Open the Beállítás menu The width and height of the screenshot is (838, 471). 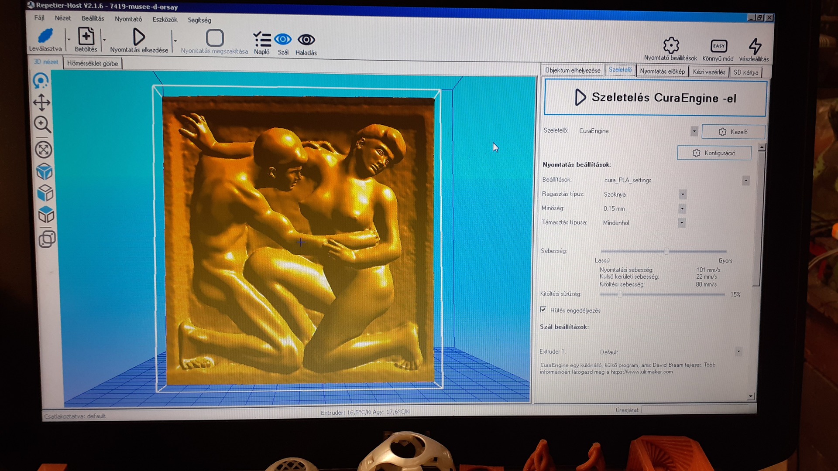(x=93, y=18)
